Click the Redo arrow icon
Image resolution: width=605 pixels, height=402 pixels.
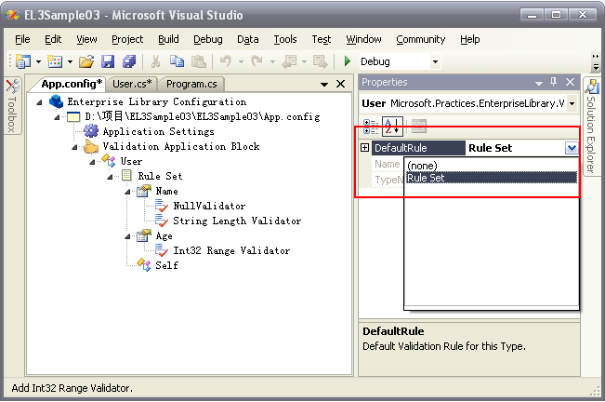pyautogui.click(x=257, y=61)
